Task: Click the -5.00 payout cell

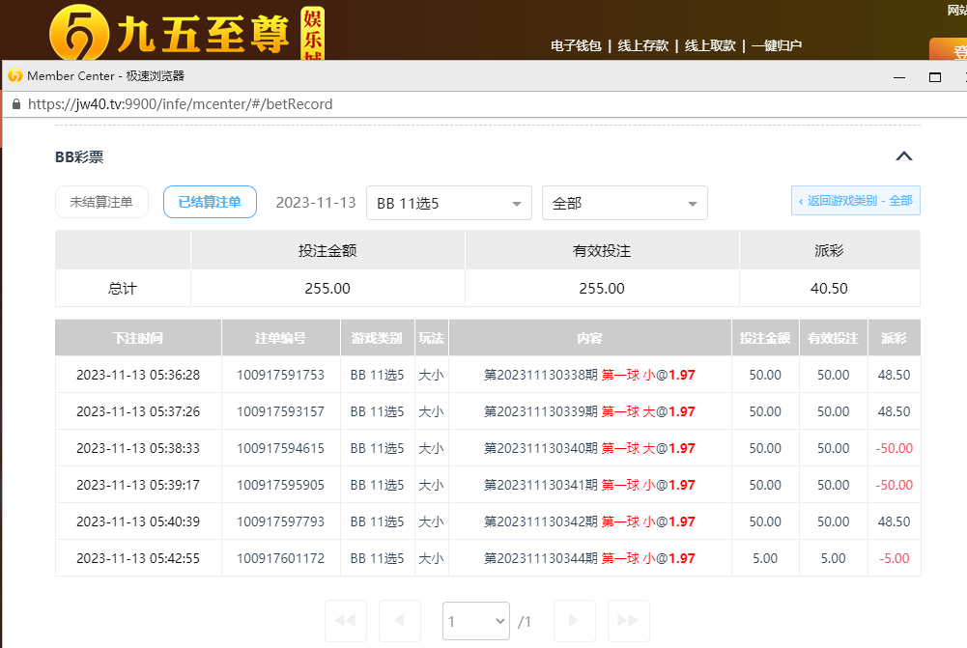Action: click(895, 558)
